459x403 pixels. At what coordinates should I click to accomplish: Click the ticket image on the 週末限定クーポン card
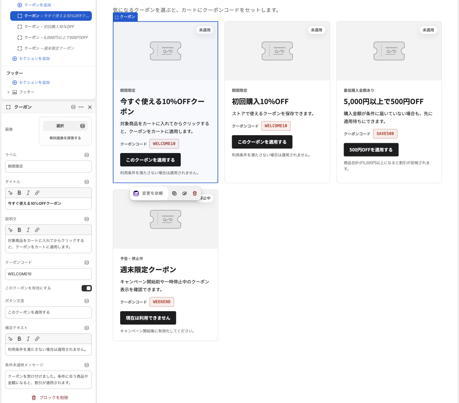165,219
